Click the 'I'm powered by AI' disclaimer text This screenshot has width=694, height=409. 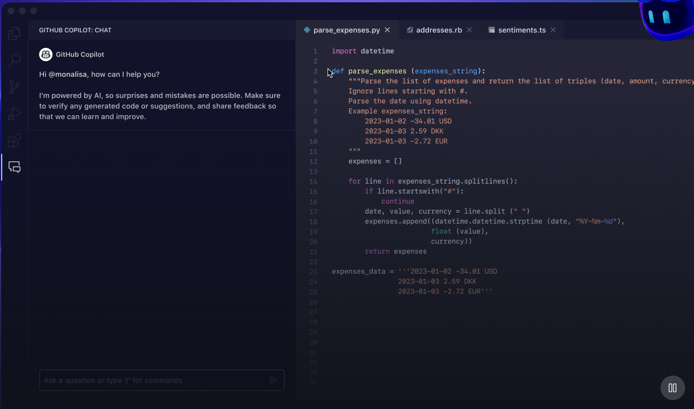(160, 106)
